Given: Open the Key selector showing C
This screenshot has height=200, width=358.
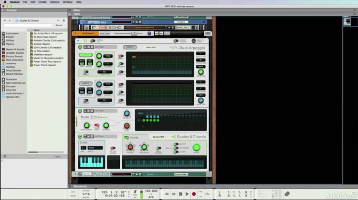Looking at the screenshot, I should (83, 148).
